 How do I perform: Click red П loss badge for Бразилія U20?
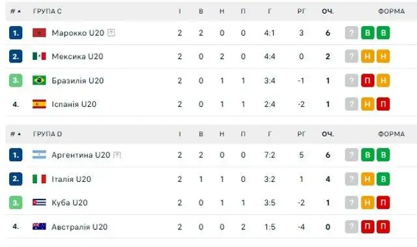[x=367, y=80]
